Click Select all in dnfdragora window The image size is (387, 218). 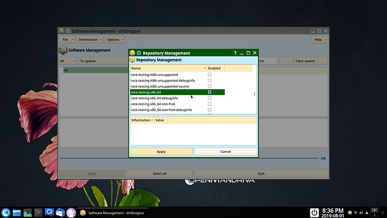tap(159, 174)
